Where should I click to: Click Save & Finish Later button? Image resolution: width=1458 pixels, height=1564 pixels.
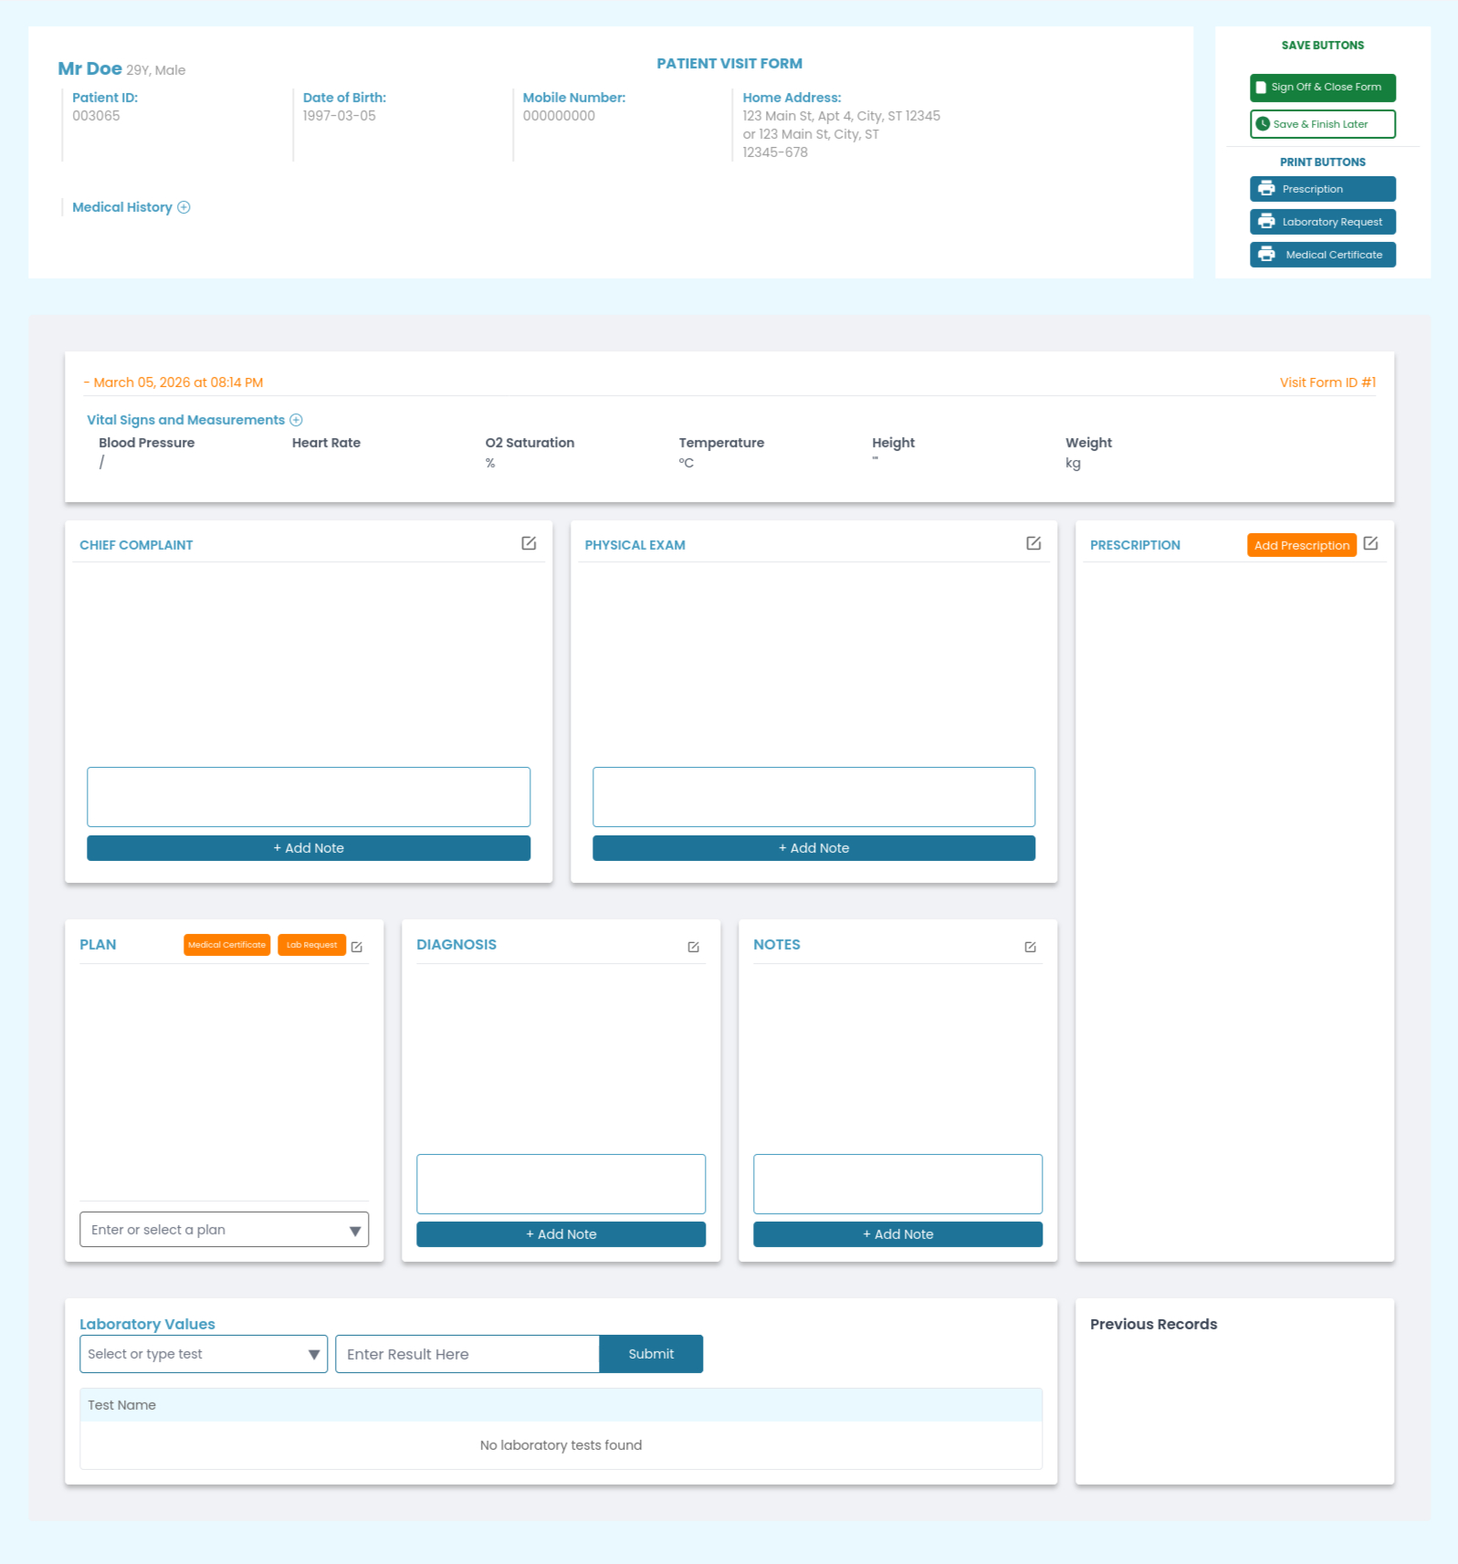(1323, 124)
